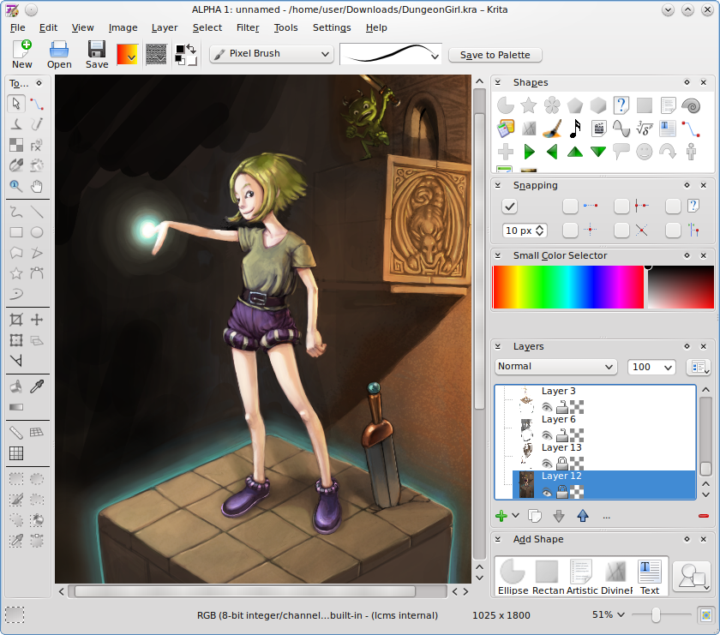Open the Layer menu
Screen dimensions: 720x635
point(165,27)
